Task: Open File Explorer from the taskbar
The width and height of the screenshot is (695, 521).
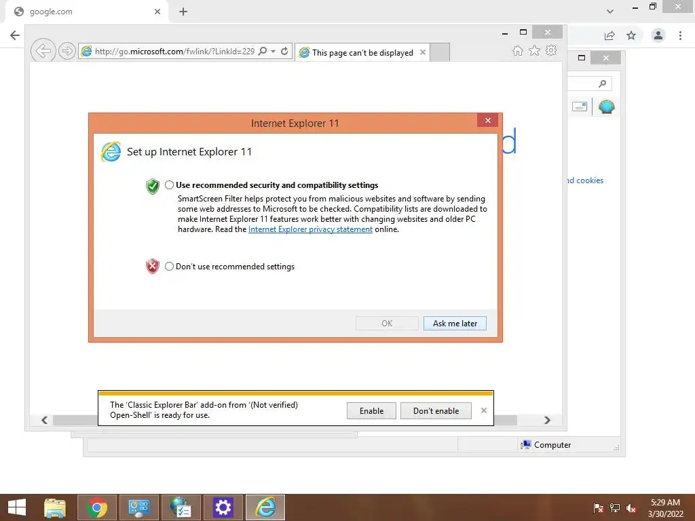Action: 56,507
